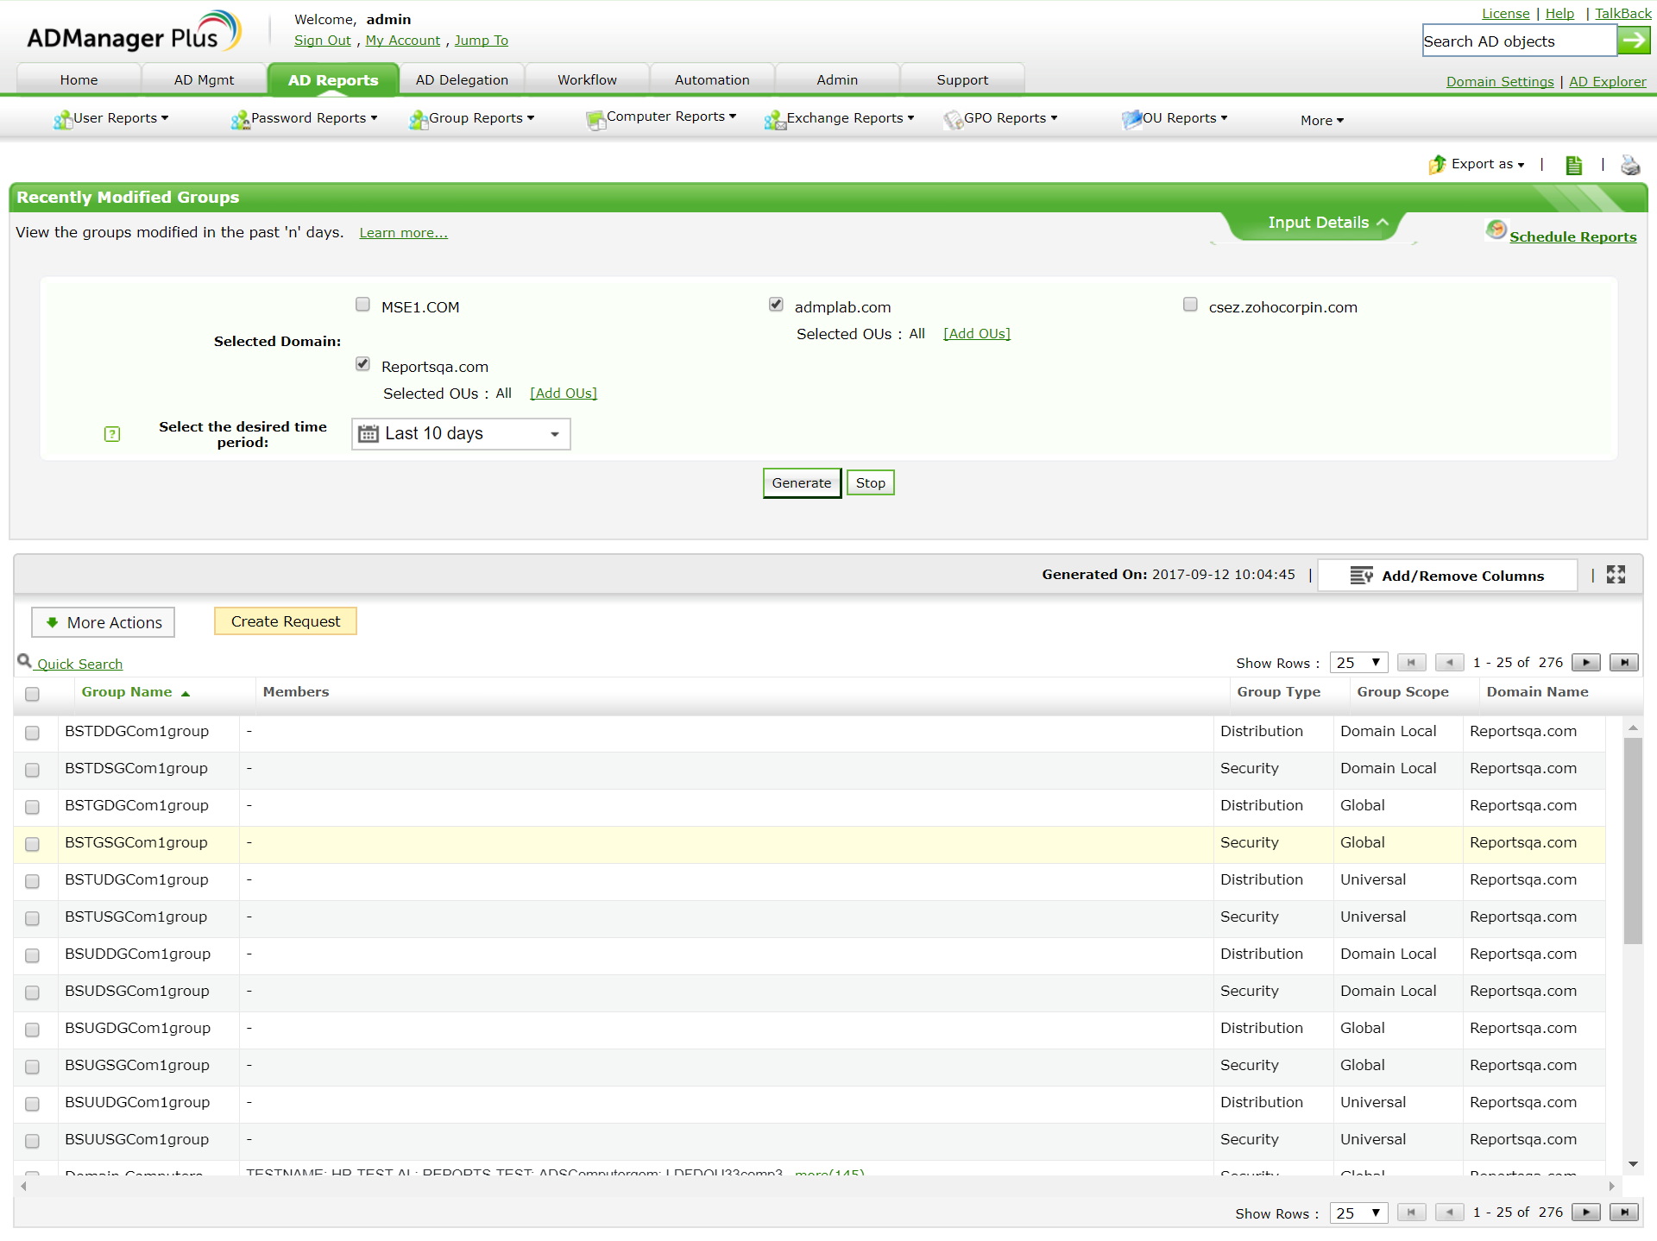Click the Generate button

[801, 483]
